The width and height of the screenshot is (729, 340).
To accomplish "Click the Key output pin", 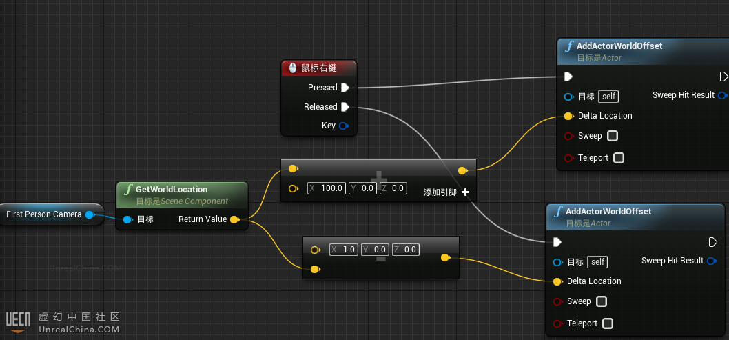I will tap(344, 126).
